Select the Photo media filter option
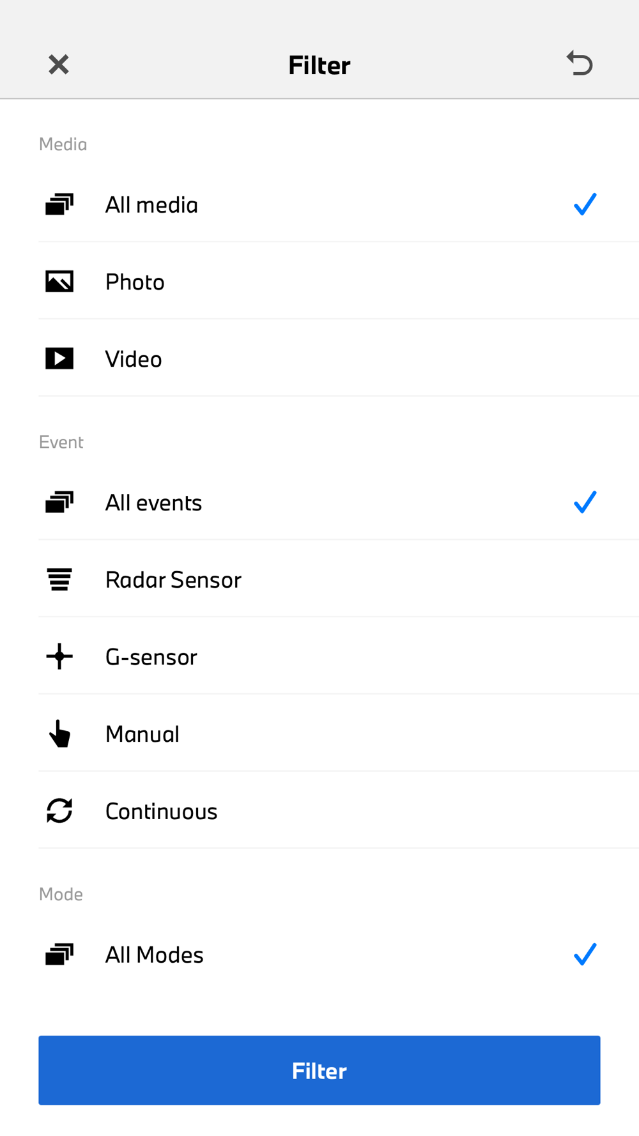The width and height of the screenshot is (639, 1136). [339, 281]
